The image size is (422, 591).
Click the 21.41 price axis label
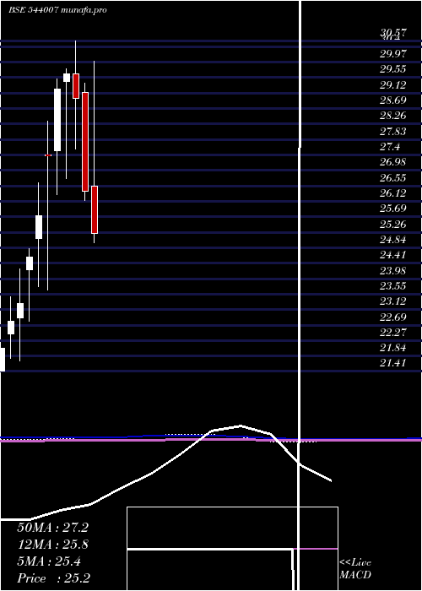393,363
